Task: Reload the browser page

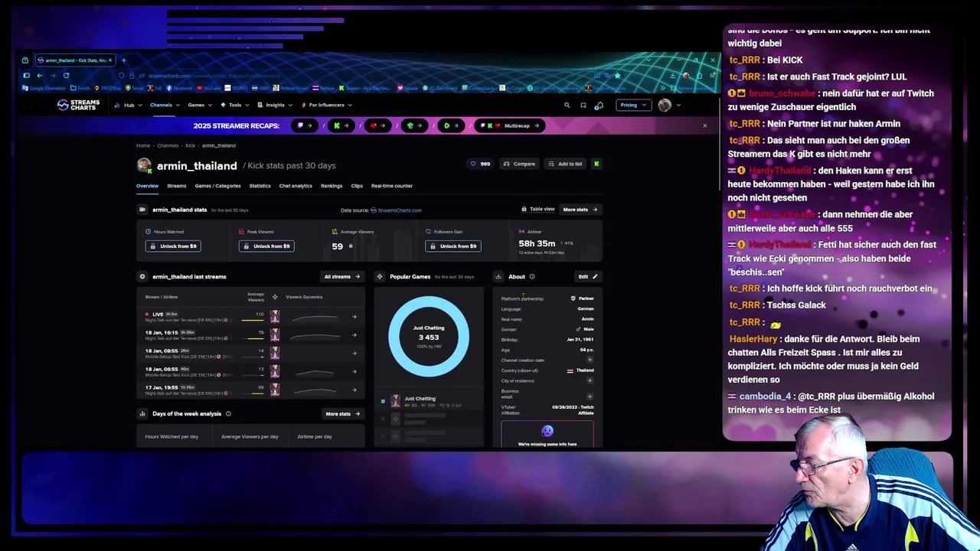Action: tap(66, 75)
